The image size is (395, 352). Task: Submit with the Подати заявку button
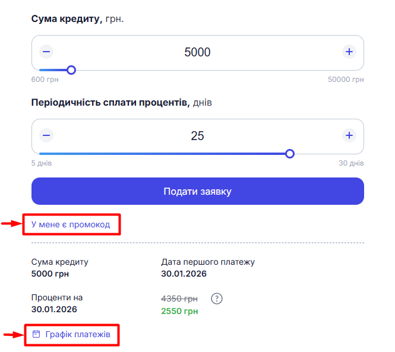[197, 191]
